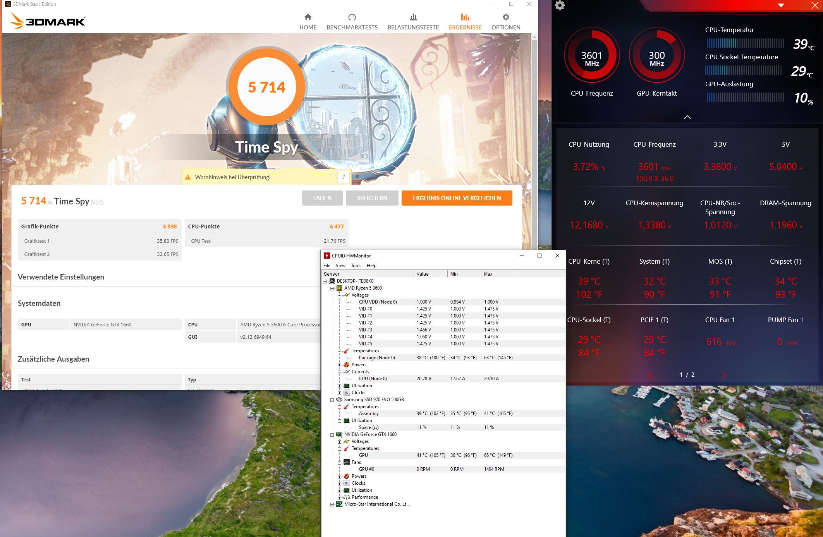Click Samsung SSD drive icon
The width and height of the screenshot is (823, 537).
[x=339, y=400]
